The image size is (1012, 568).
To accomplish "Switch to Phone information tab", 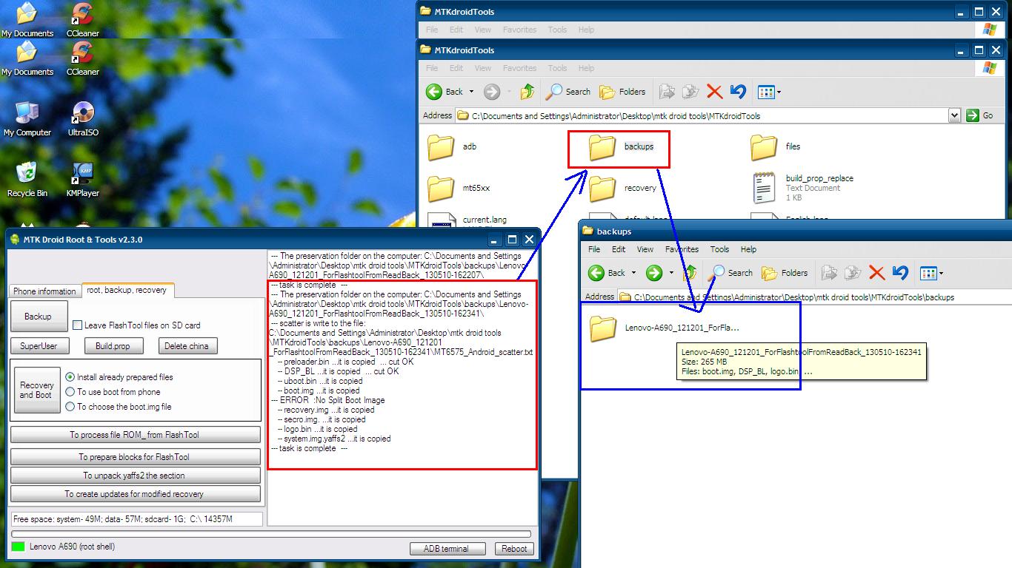I will (x=44, y=291).
